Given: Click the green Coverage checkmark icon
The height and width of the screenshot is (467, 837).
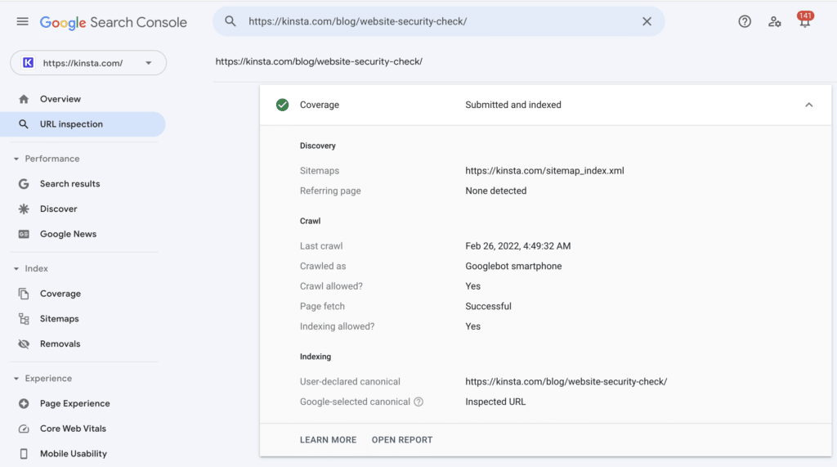Looking at the screenshot, I should [x=282, y=105].
